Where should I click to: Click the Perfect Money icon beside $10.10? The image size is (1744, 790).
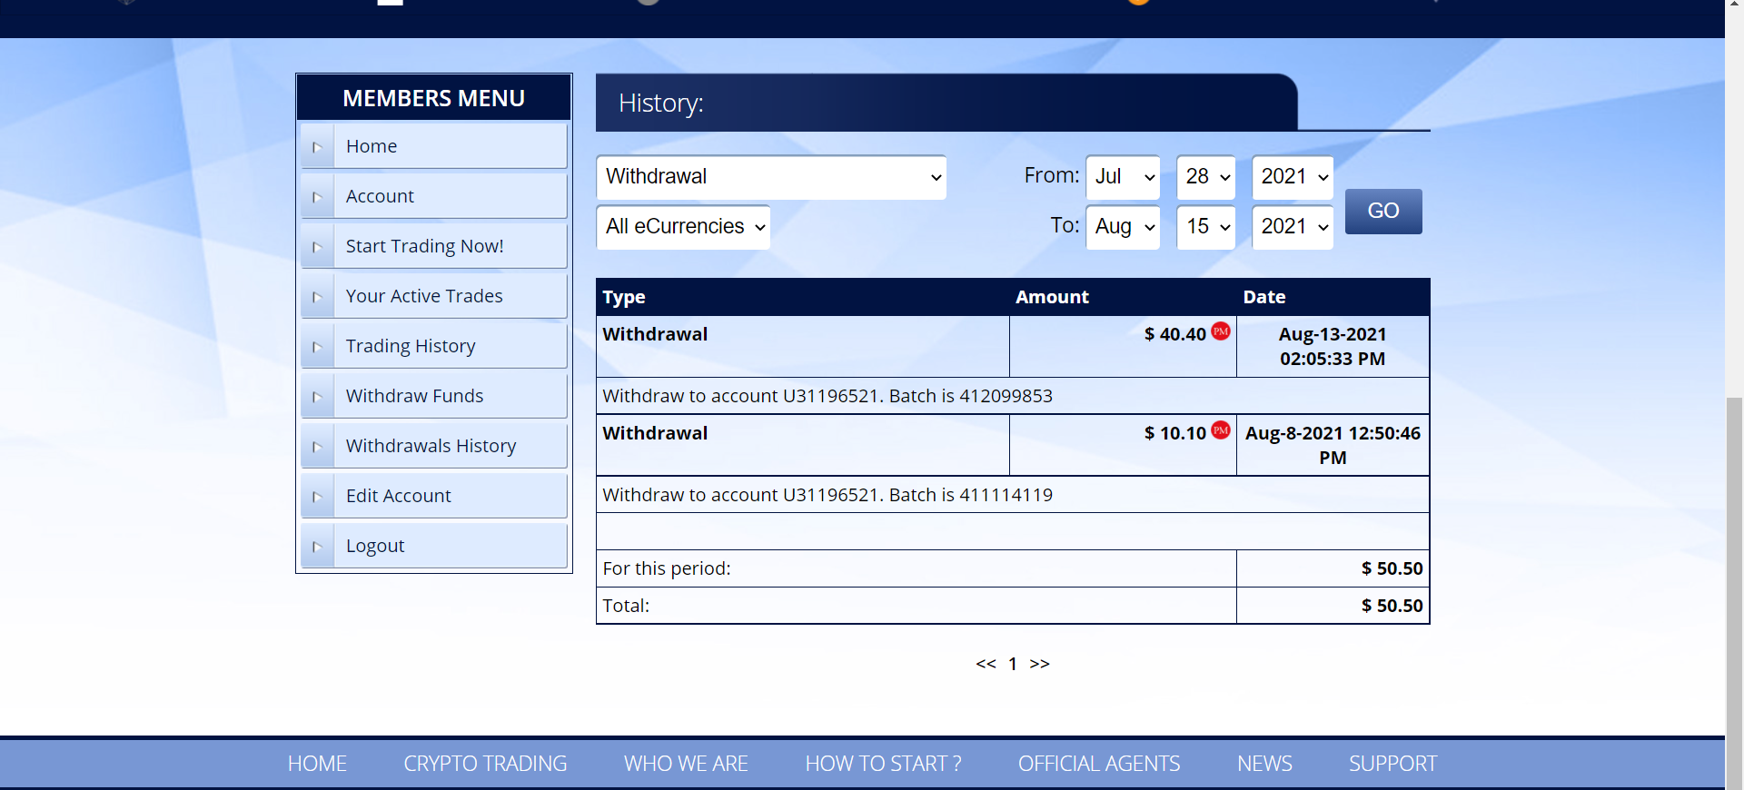coord(1221,431)
